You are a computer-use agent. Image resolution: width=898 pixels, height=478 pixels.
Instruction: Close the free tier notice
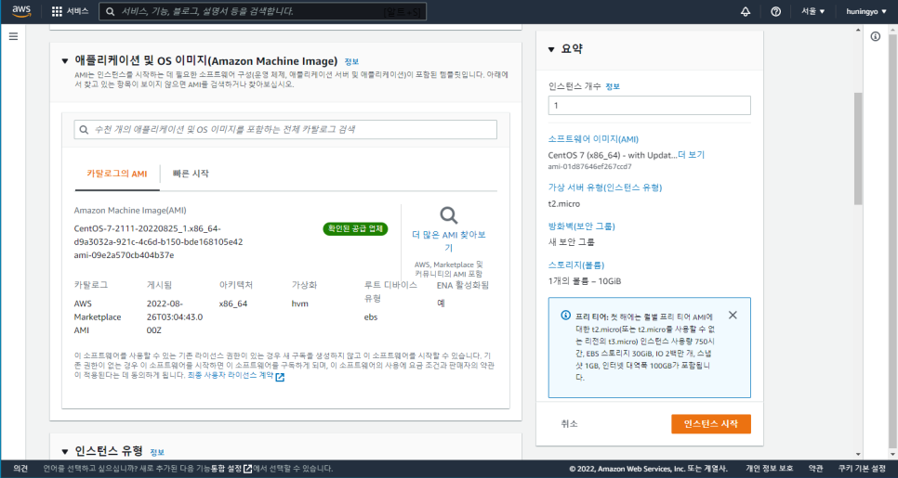(x=733, y=315)
